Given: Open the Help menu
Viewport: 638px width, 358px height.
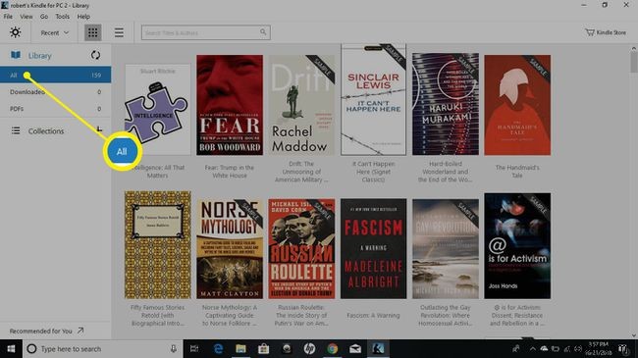Looking at the screenshot, I should pos(83,17).
